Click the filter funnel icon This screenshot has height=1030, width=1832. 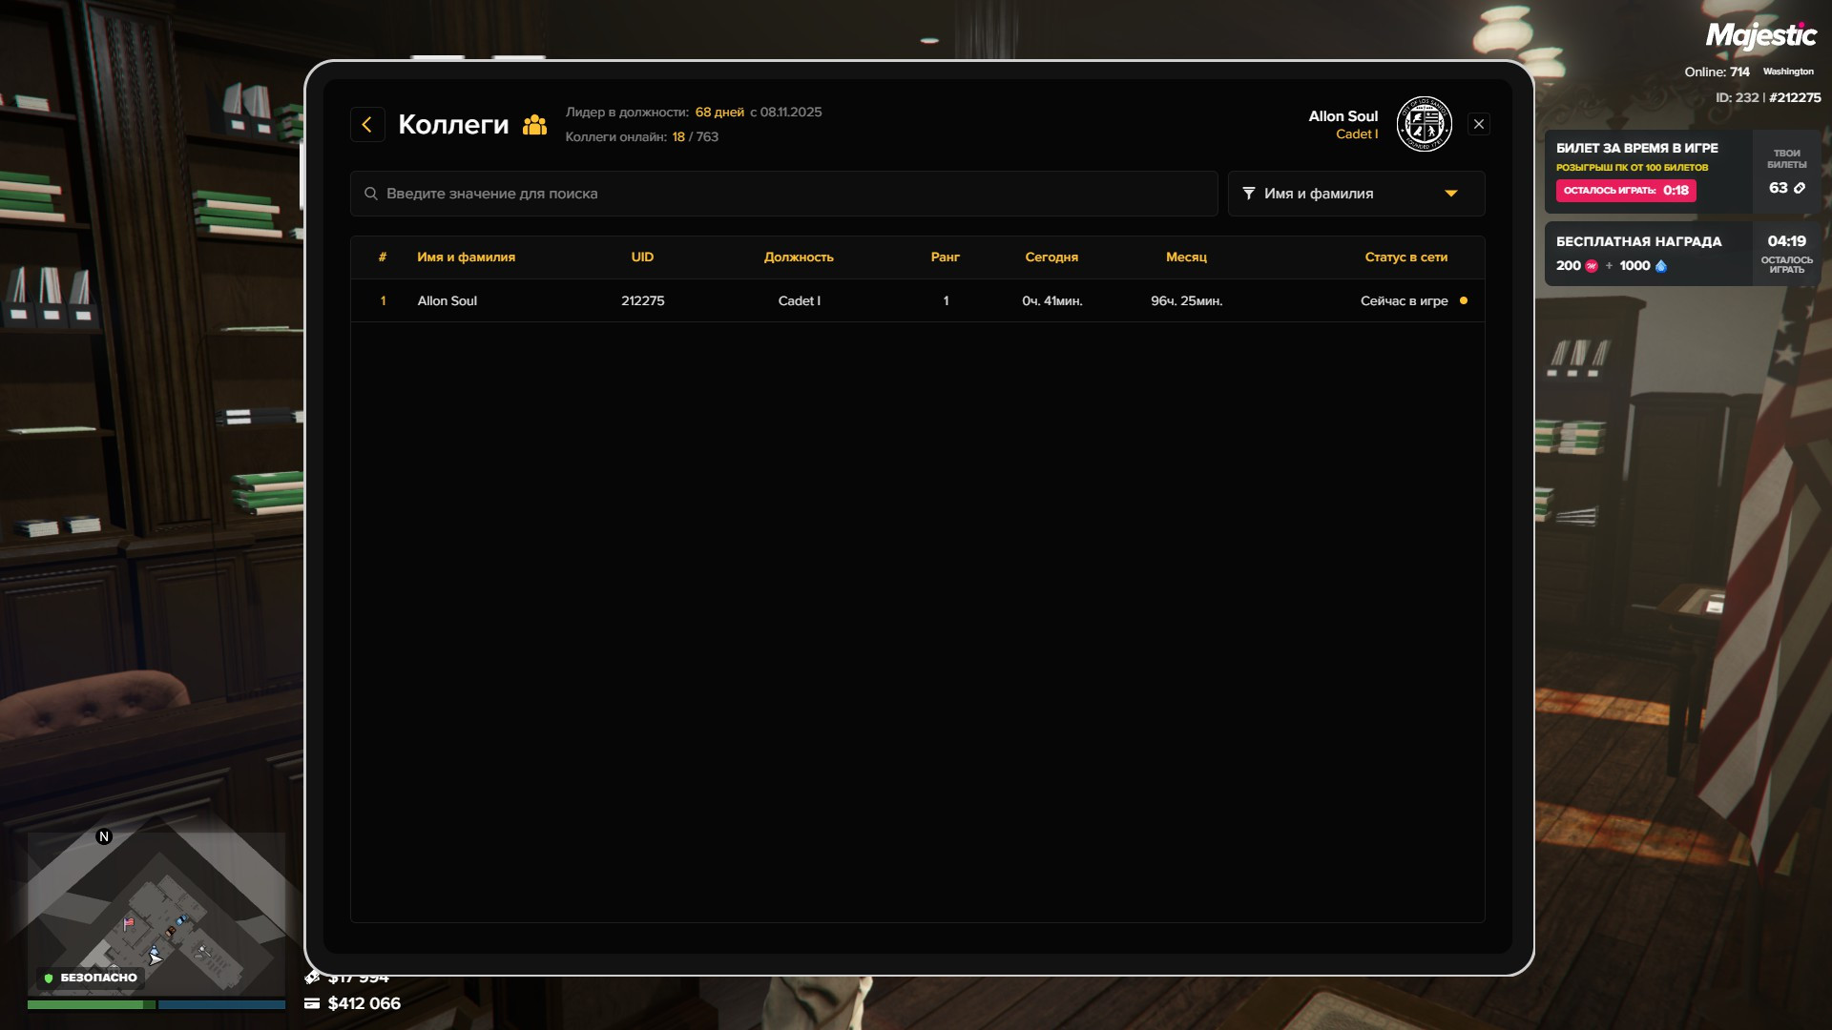click(x=1248, y=194)
